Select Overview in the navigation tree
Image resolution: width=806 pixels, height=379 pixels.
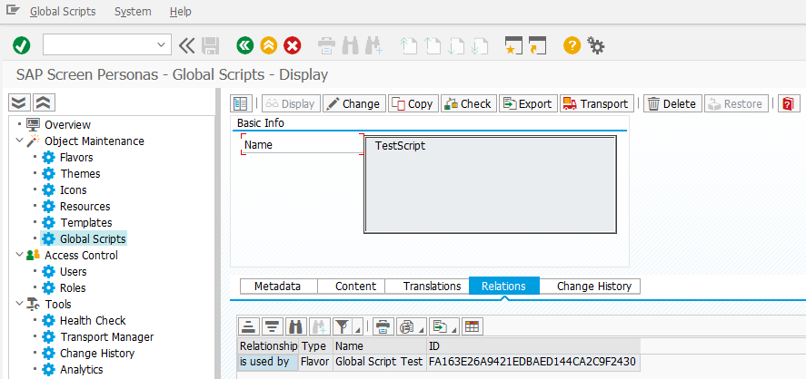pos(67,124)
